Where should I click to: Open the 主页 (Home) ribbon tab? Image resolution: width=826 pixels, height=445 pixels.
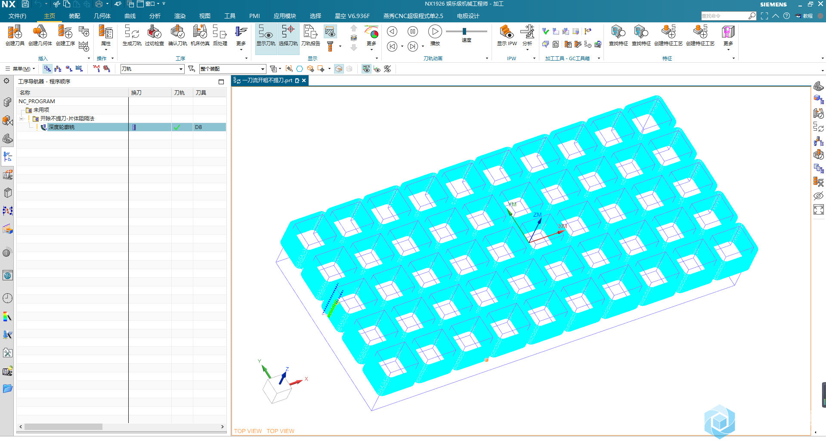49,16
